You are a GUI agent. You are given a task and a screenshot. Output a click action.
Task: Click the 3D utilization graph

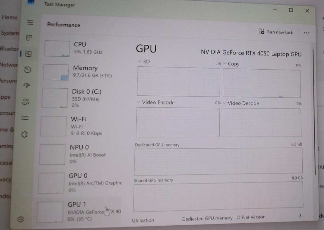(178, 82)
